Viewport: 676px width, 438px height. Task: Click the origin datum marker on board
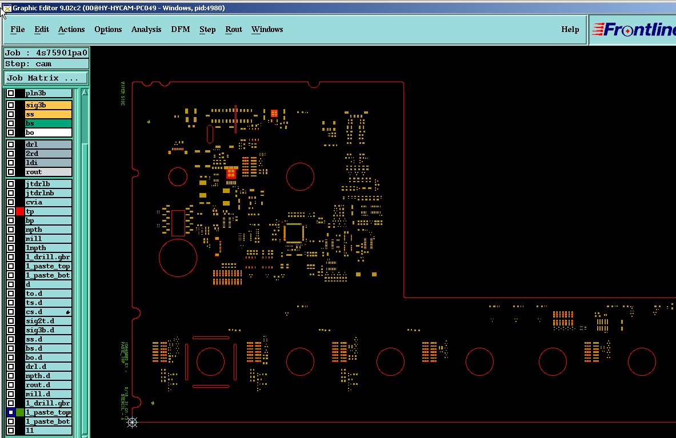click(132, 422)
